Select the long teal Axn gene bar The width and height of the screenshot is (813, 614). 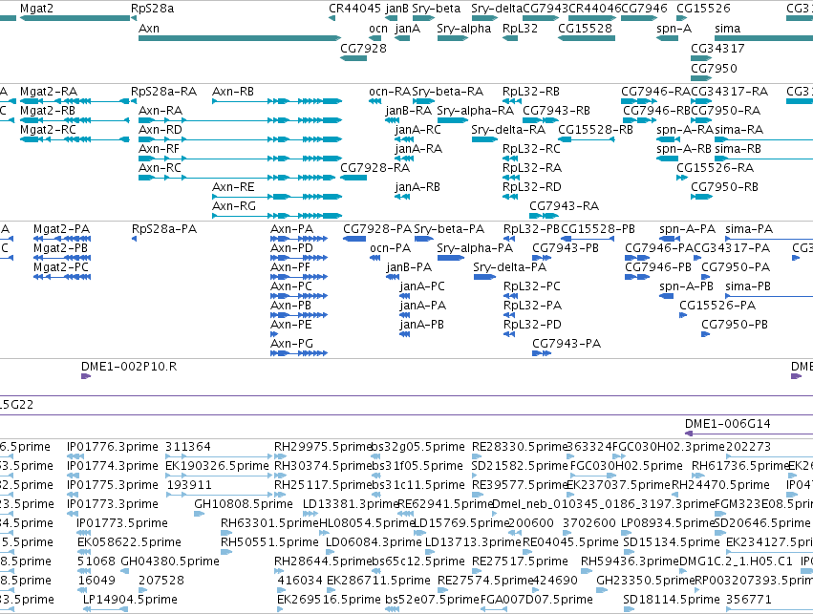point(240,38)
